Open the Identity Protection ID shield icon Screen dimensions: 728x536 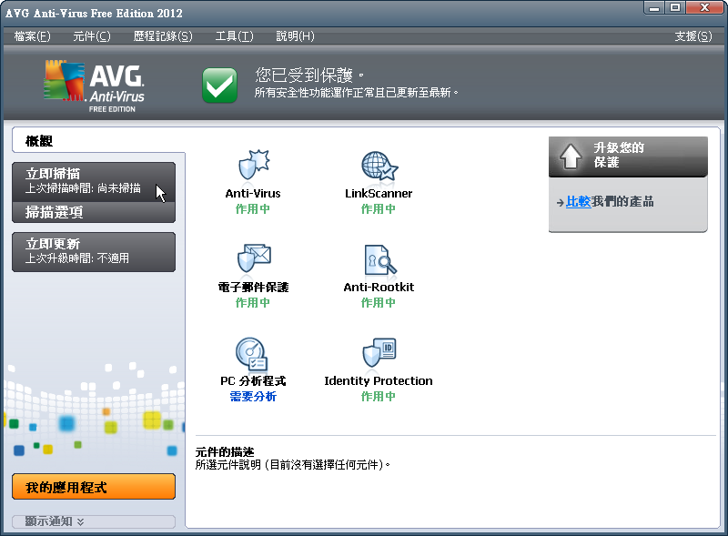pos(379,352)
